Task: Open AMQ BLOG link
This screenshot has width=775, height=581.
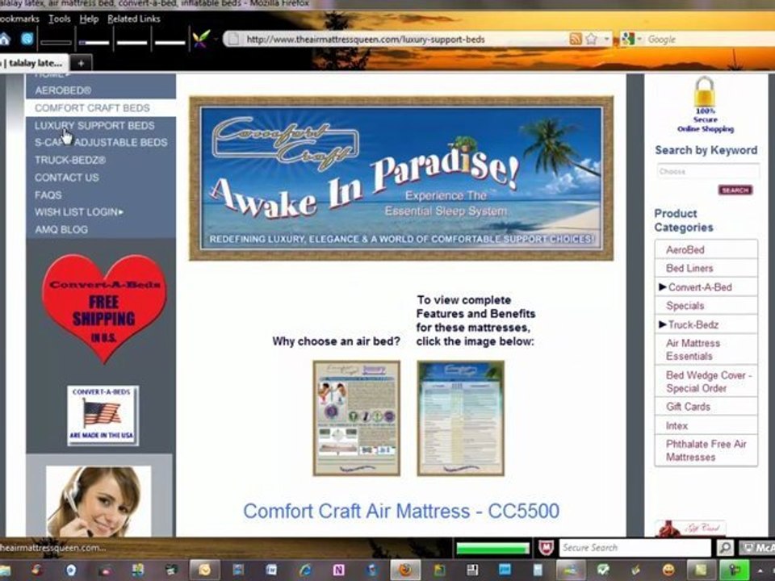Action: 61,229
